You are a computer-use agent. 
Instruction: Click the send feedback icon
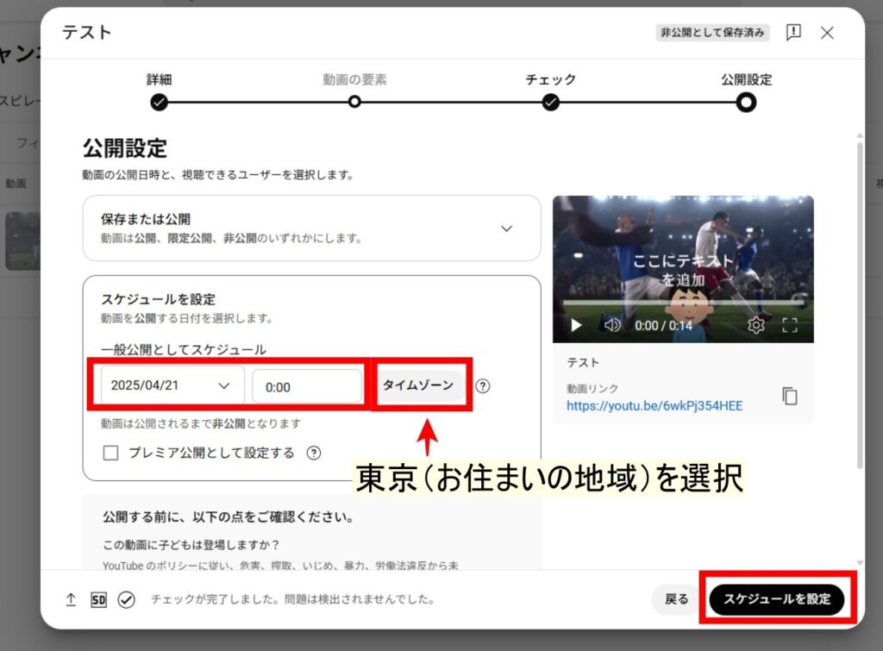pos(793,33)
